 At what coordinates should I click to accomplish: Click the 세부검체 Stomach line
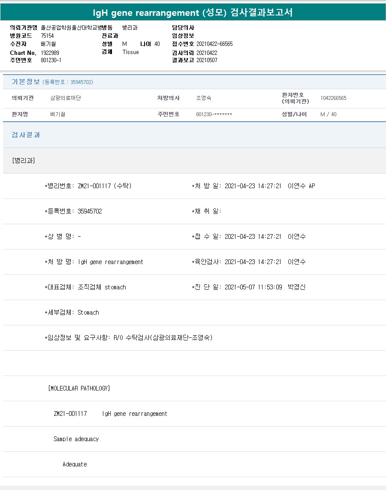click(72, 313)
